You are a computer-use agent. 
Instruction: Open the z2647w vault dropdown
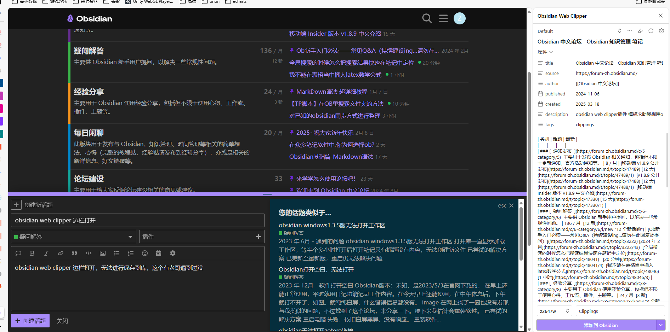coord(554,311)
